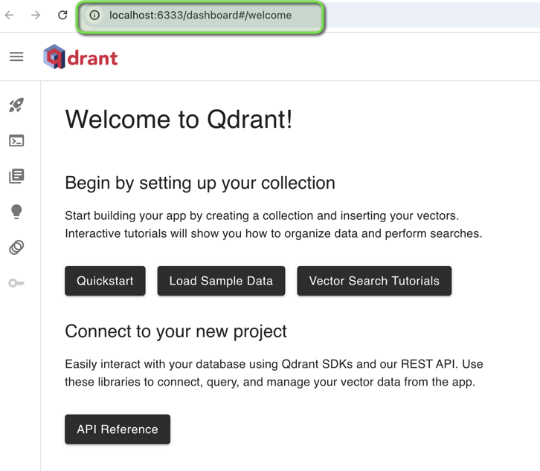The height and width of the screenshot is (471, 540).
Task: Click 'Begin by setting up your collection' heading
Action: pos(200,183)
